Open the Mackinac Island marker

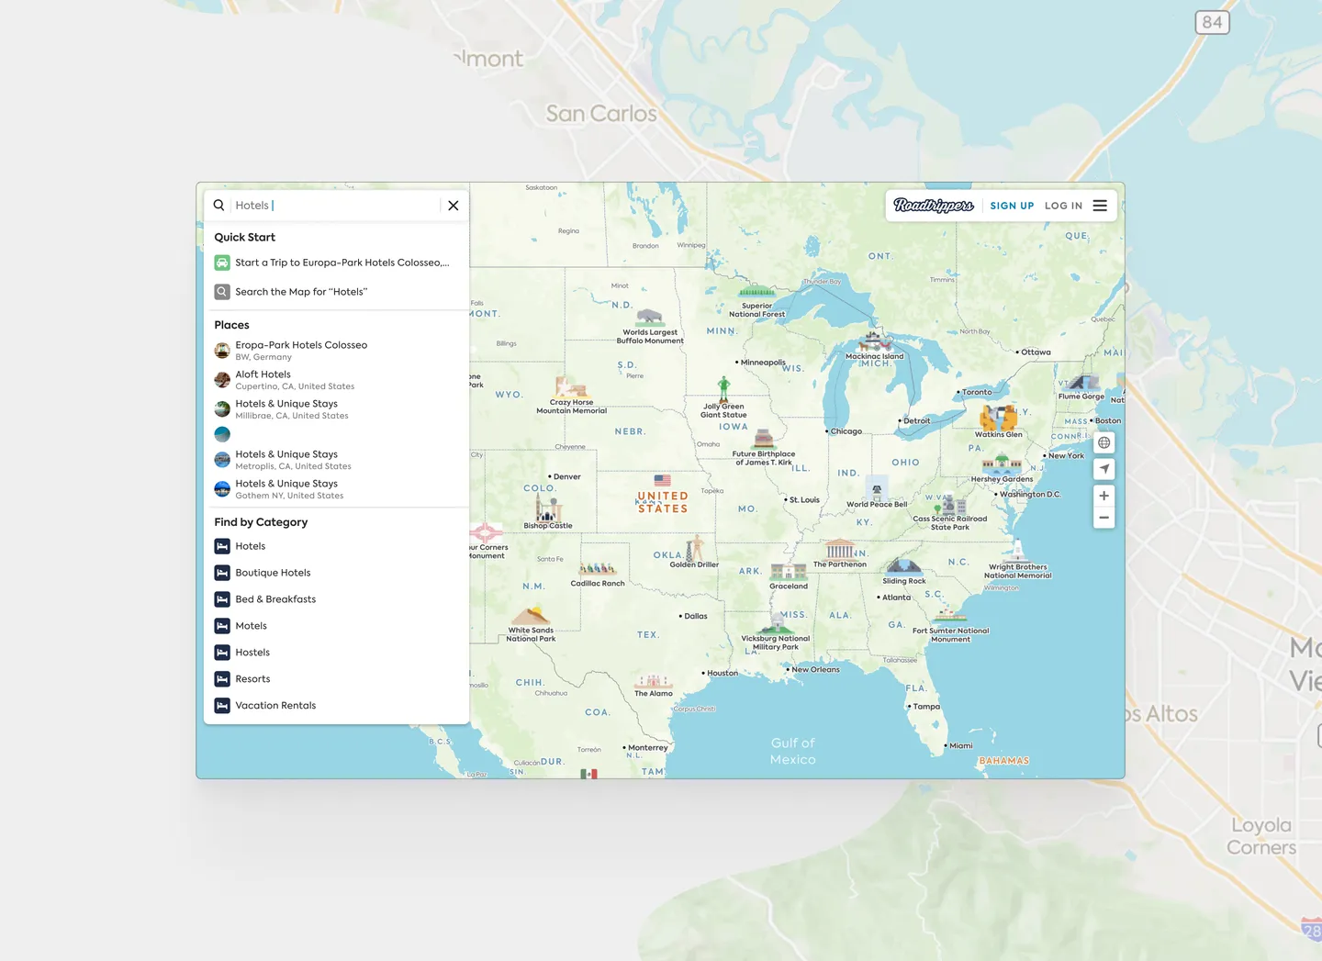click(x=875, y=347)
